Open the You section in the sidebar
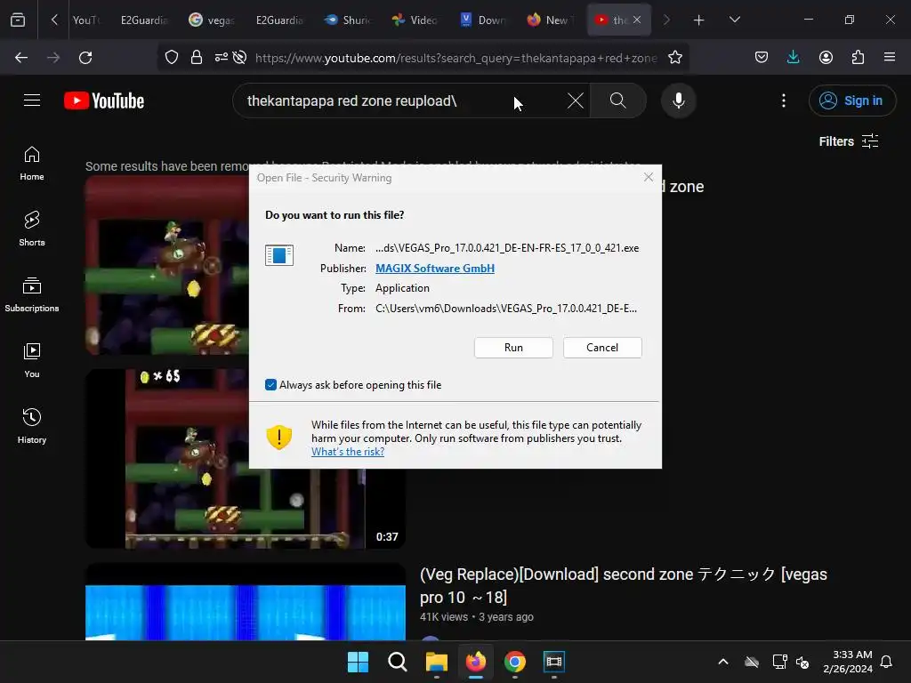The width and height of the screenshot is (911, 683). coord(32,361)
